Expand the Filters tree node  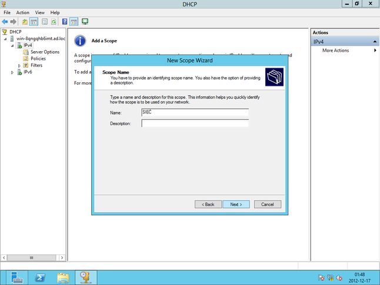tap(19, 66)
